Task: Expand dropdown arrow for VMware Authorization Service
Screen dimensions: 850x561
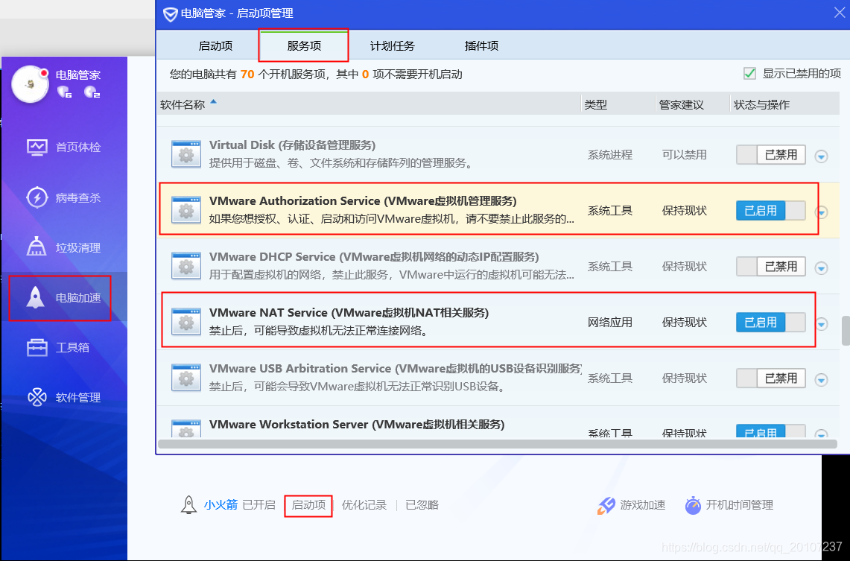Action: pos(822,212)
